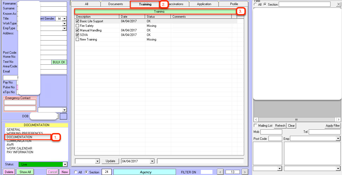This screenshot has height=175, width=342.
Task: Go to previous record arrow
Action: (220, 172)
